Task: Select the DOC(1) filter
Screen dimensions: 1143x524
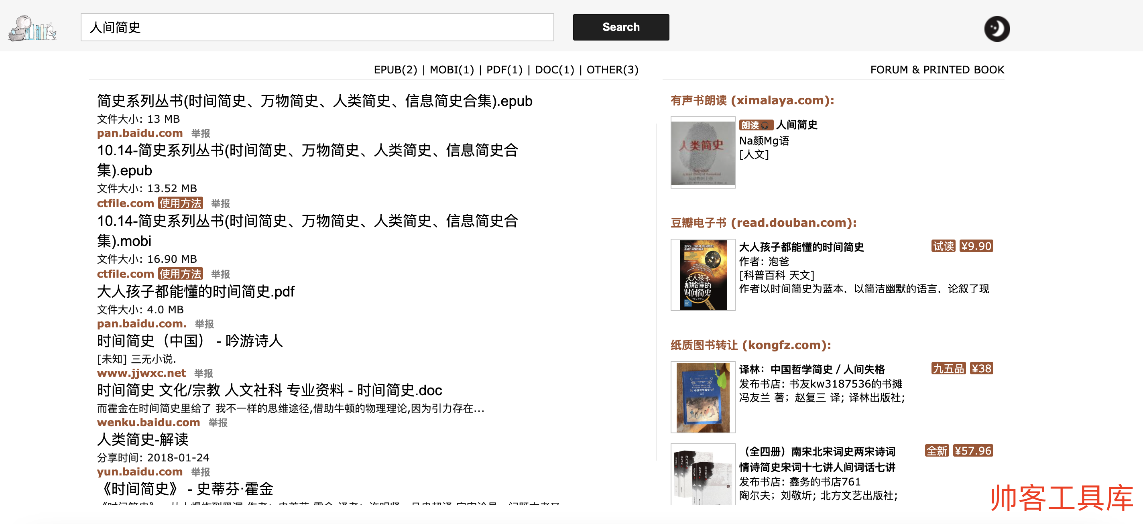Action: point(554,70)
